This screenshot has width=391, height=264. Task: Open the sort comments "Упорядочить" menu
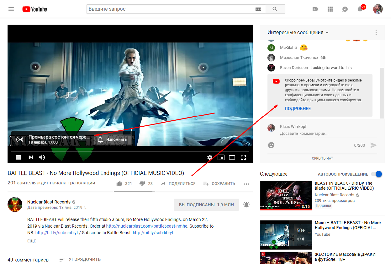tap(80, 259)
